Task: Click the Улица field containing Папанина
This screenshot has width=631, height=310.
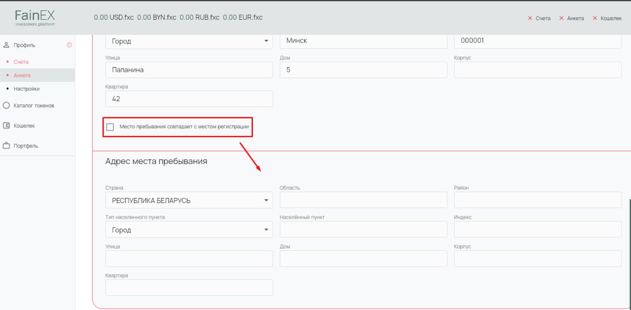Action: (x=189, y=69)
